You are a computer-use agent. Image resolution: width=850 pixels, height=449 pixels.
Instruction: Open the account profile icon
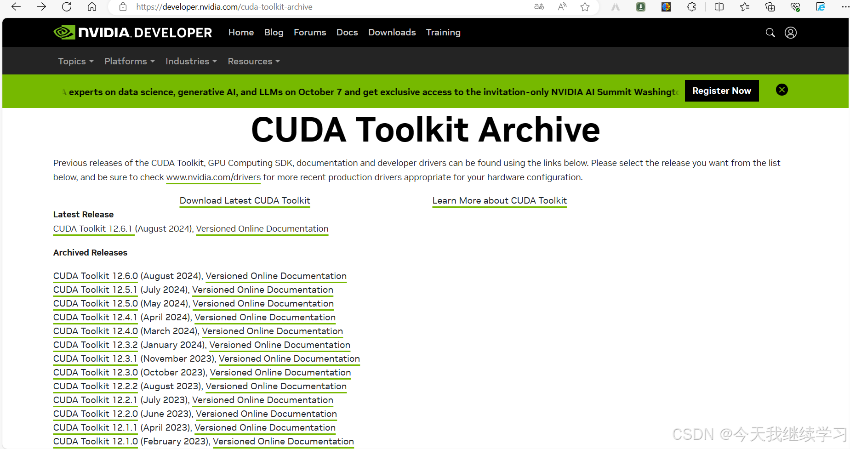pyautogui.click(x=791, y=33)
